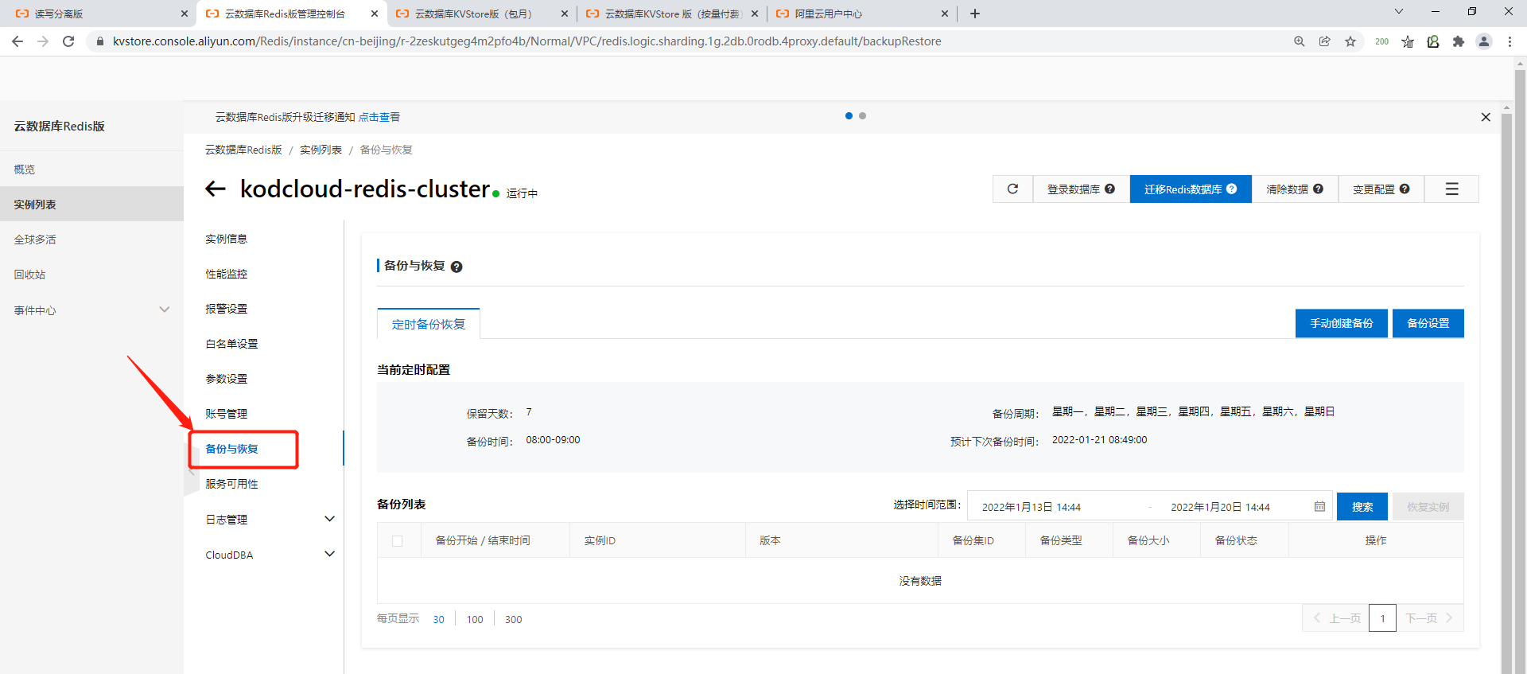Screen dimensions: 1527x674
Task: Select 备份与恢复 in instance menu
Action: click(x=231, y=449)
